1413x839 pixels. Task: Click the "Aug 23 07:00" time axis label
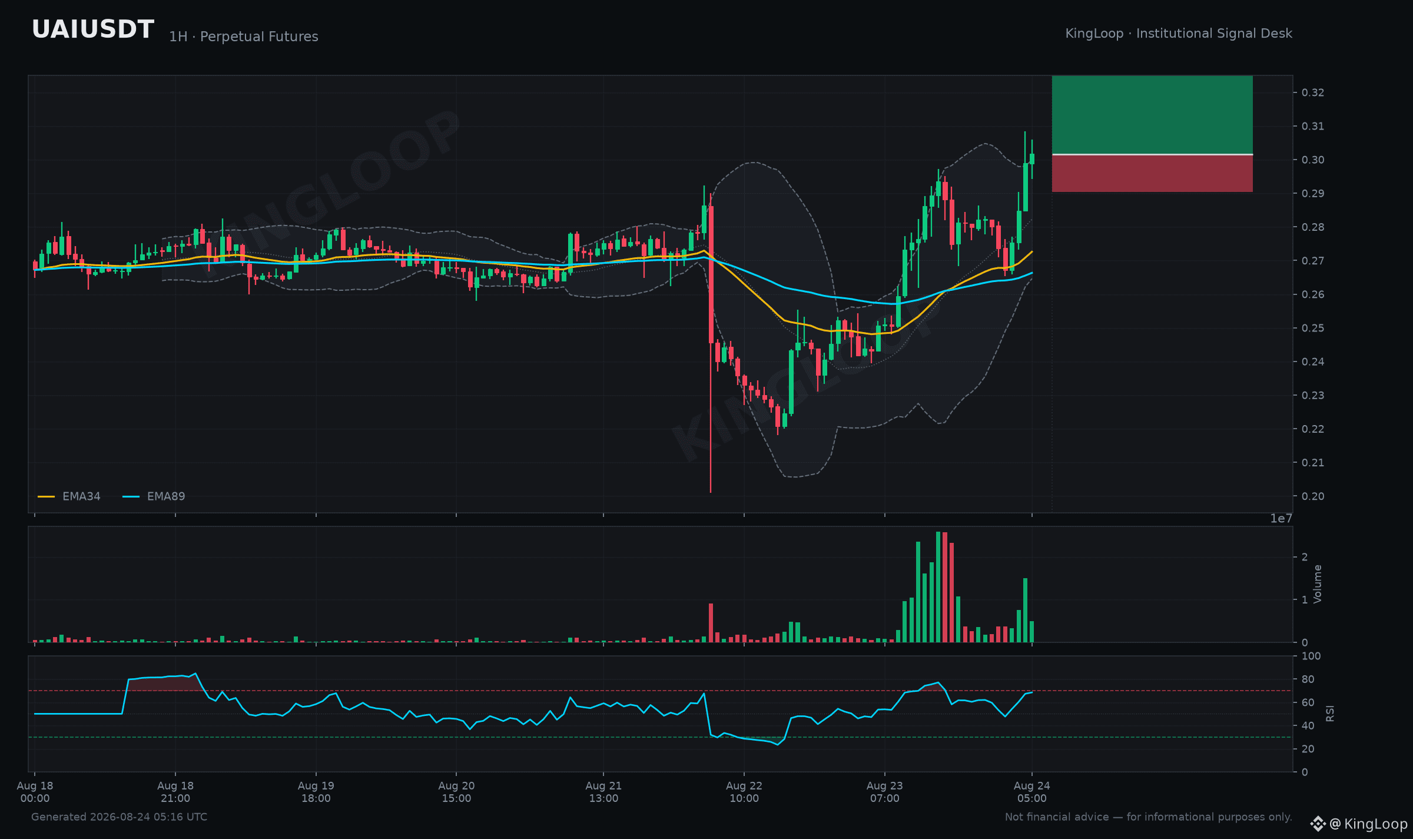(885, 792)
